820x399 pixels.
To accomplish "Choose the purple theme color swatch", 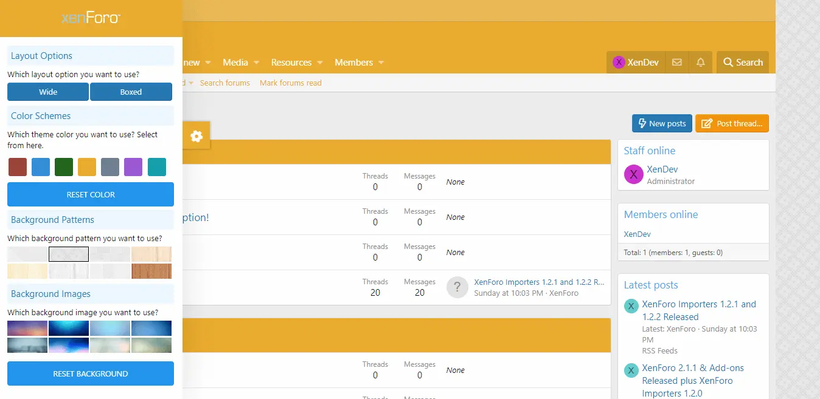I will 133,167.
